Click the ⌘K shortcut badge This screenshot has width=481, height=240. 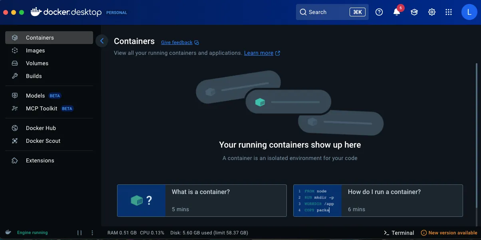click(x=357, y=12)
